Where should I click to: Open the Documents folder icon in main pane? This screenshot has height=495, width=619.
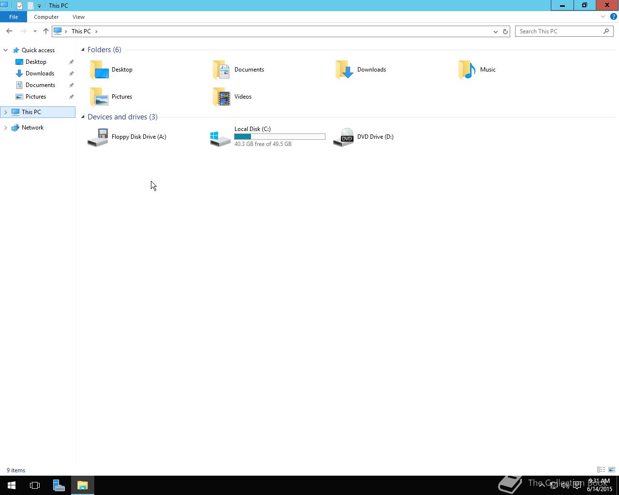point(221,70)
